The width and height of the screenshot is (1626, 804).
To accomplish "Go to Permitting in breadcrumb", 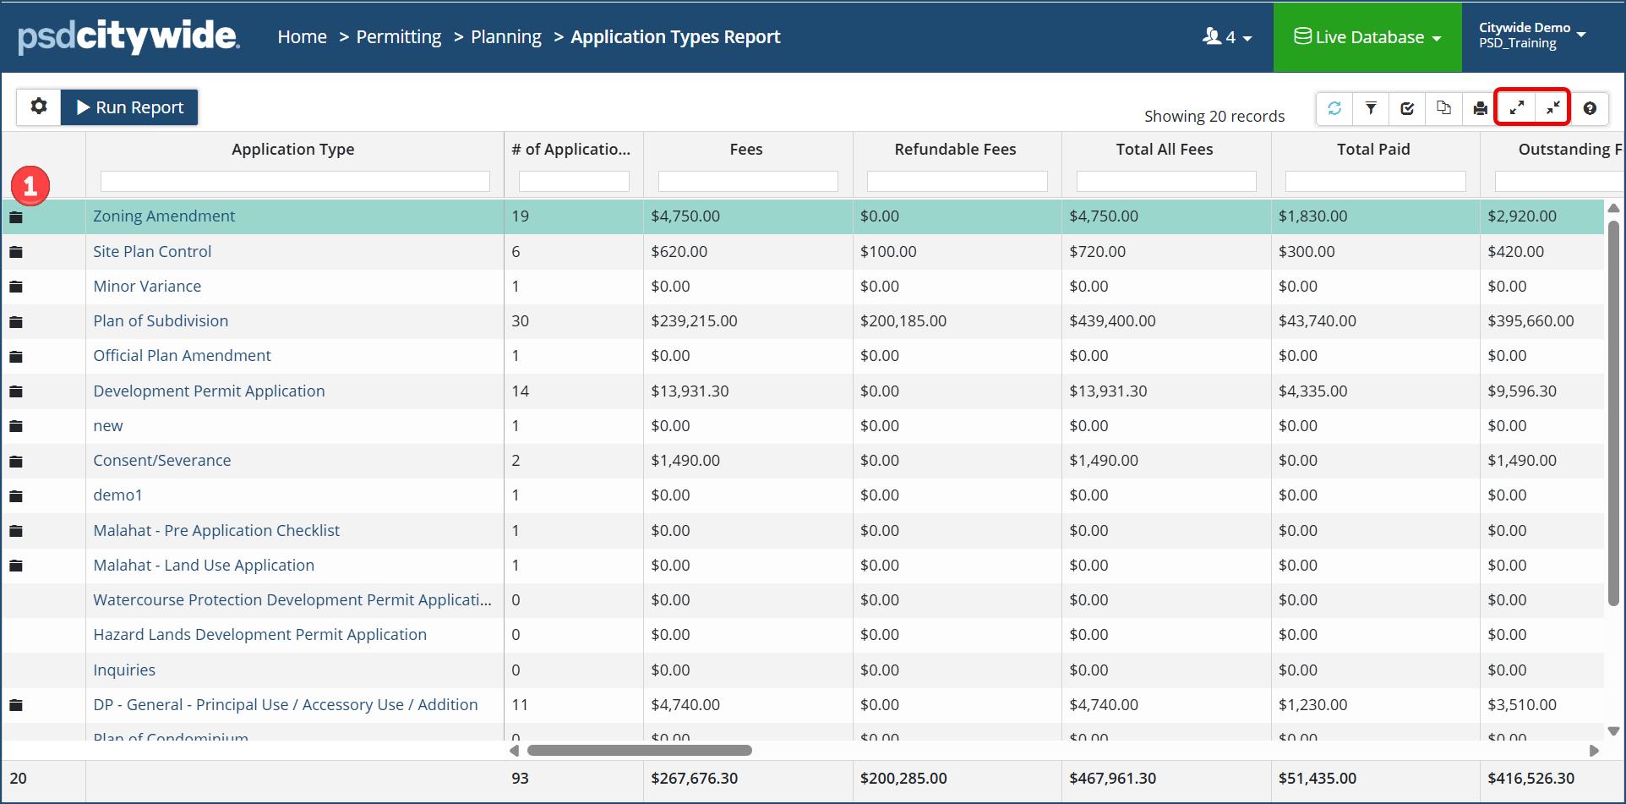I will pyautogui.click(x=398, y=37).
